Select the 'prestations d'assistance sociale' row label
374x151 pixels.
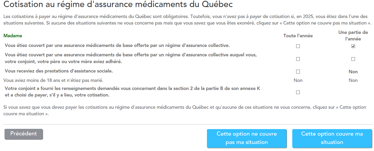pyautogui.click(x=59, y=71)
